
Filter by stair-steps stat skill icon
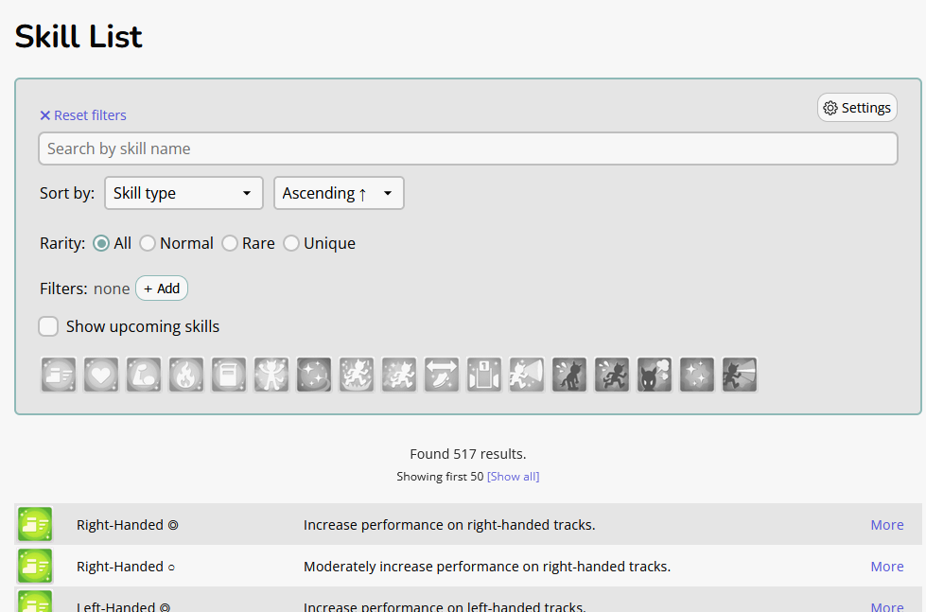click(59, 375)
